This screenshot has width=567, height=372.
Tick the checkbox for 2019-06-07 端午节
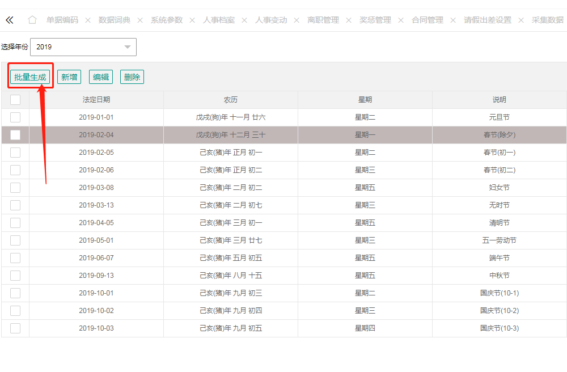click(15, 258)
